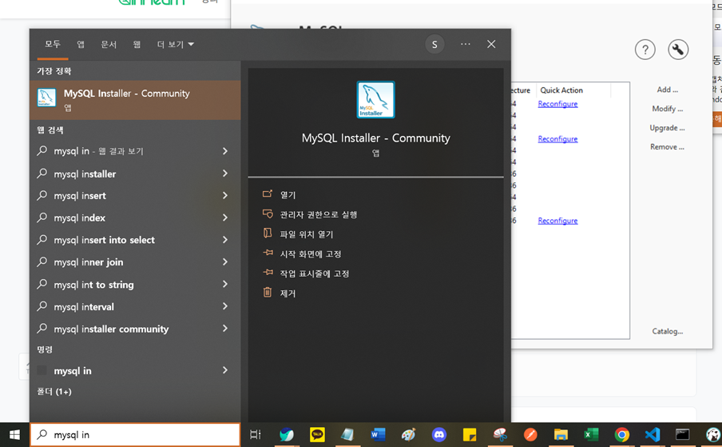This screenshot has height=447, width=722.
Task: Click the second Reconfigure link in MySQL Installer
Action: tap(557, 139)
